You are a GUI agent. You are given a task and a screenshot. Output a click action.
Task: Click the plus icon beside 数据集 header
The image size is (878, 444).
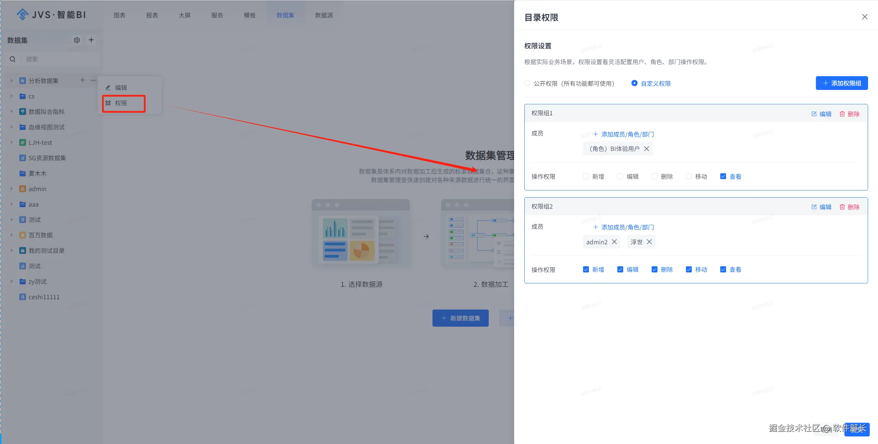point(91,40)
